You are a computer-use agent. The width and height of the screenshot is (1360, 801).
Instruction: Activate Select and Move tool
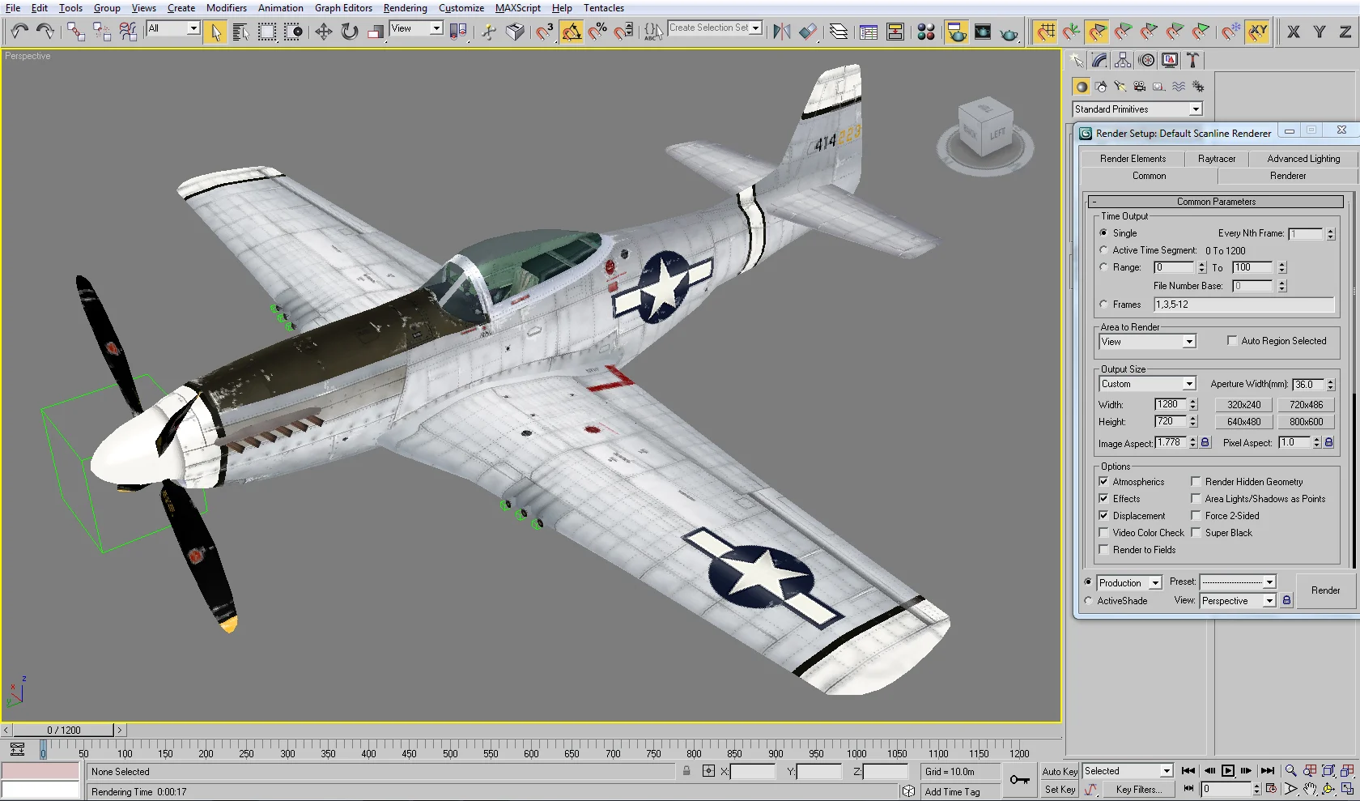[x=324, y=32]
